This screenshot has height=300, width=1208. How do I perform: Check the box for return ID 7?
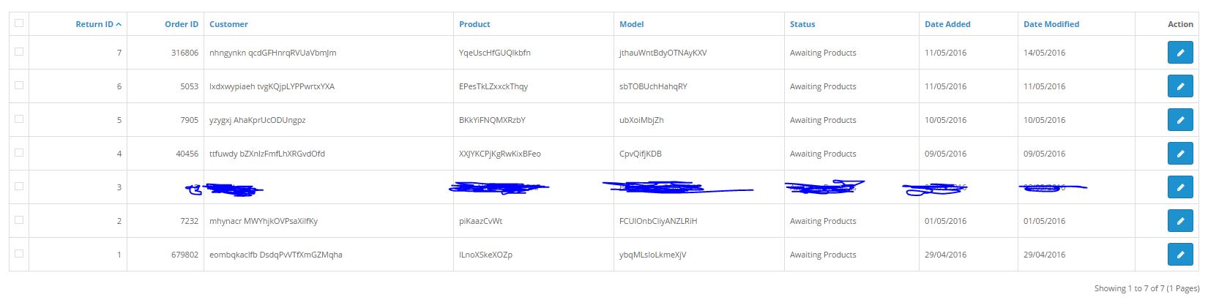click(19, 51)
